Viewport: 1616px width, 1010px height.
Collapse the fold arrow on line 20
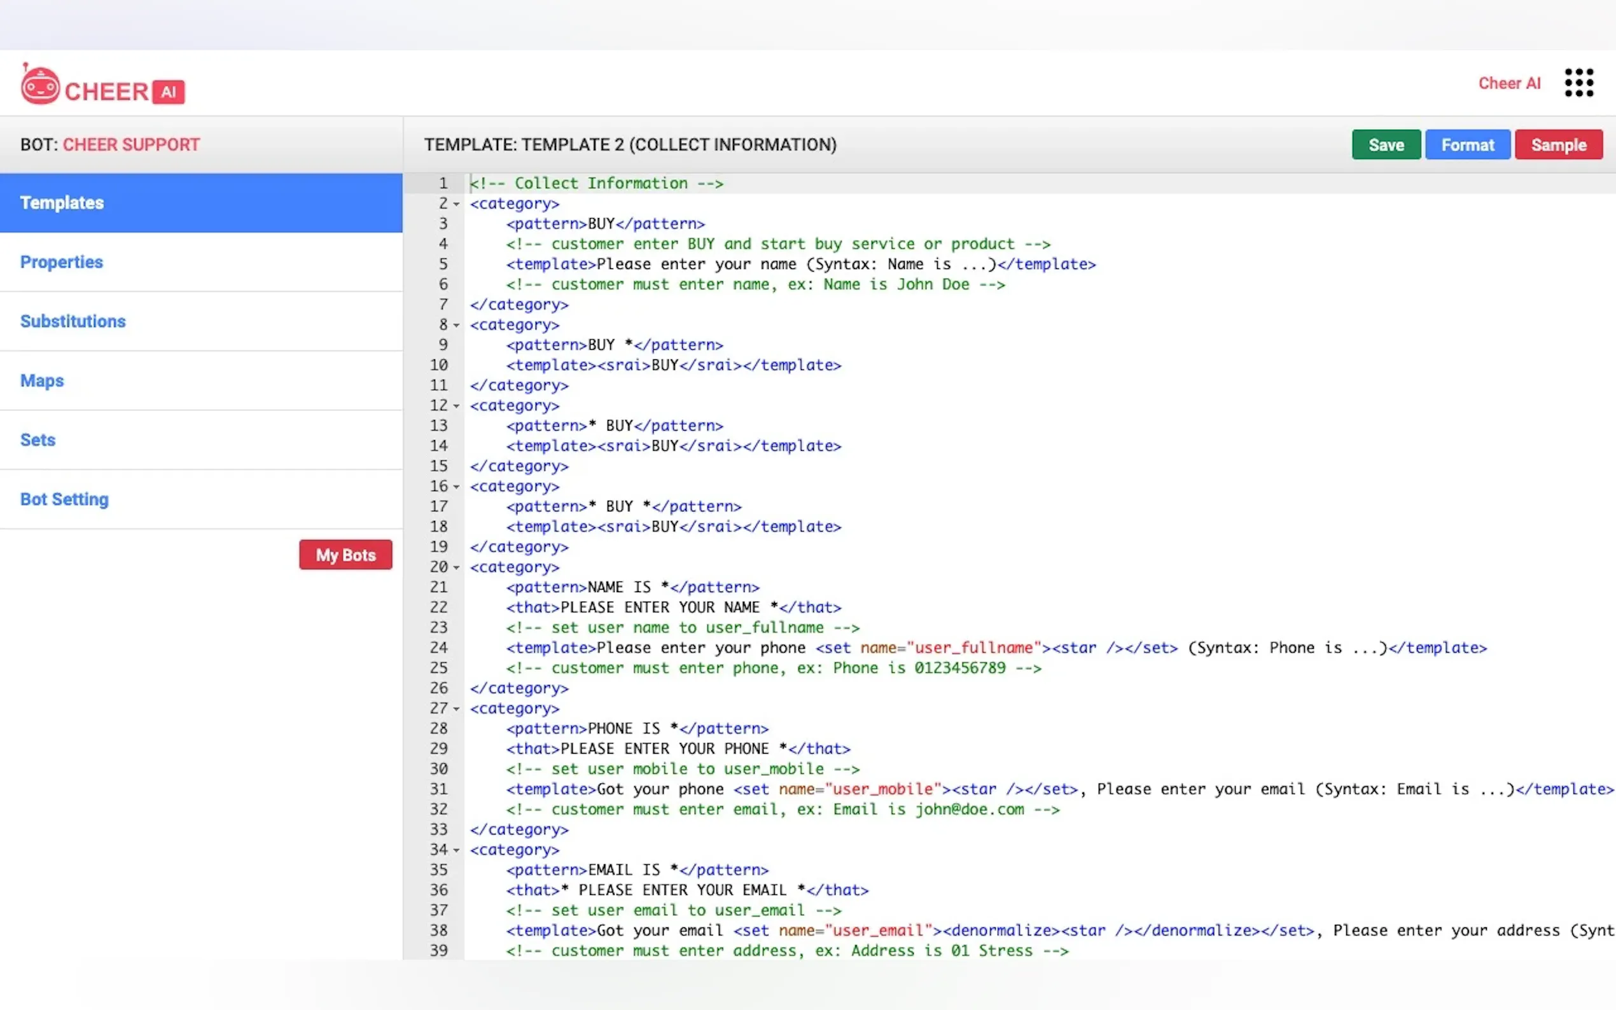coord(456,568)
